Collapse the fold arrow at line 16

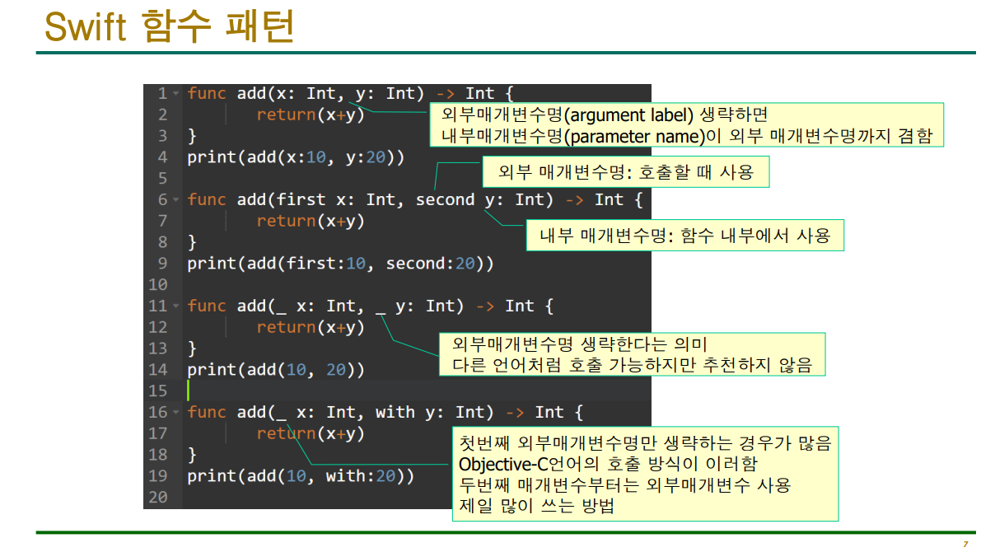pos(175,413)
